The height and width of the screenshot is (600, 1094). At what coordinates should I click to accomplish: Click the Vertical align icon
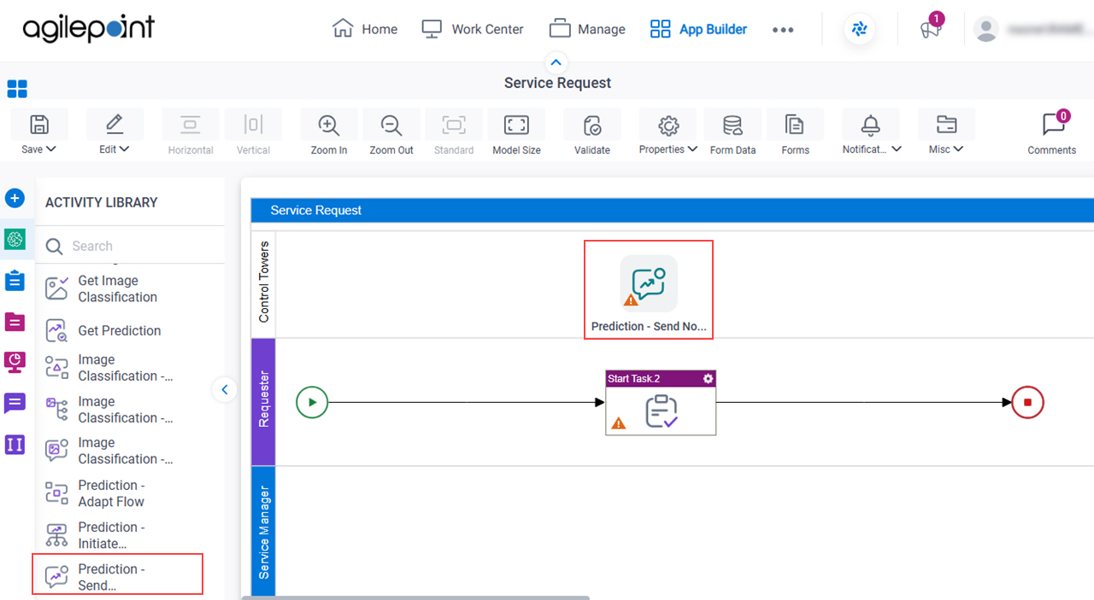[x=253, y=125]
